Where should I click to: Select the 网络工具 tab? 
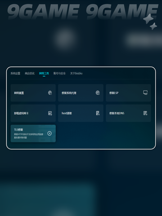pos(44,73)
